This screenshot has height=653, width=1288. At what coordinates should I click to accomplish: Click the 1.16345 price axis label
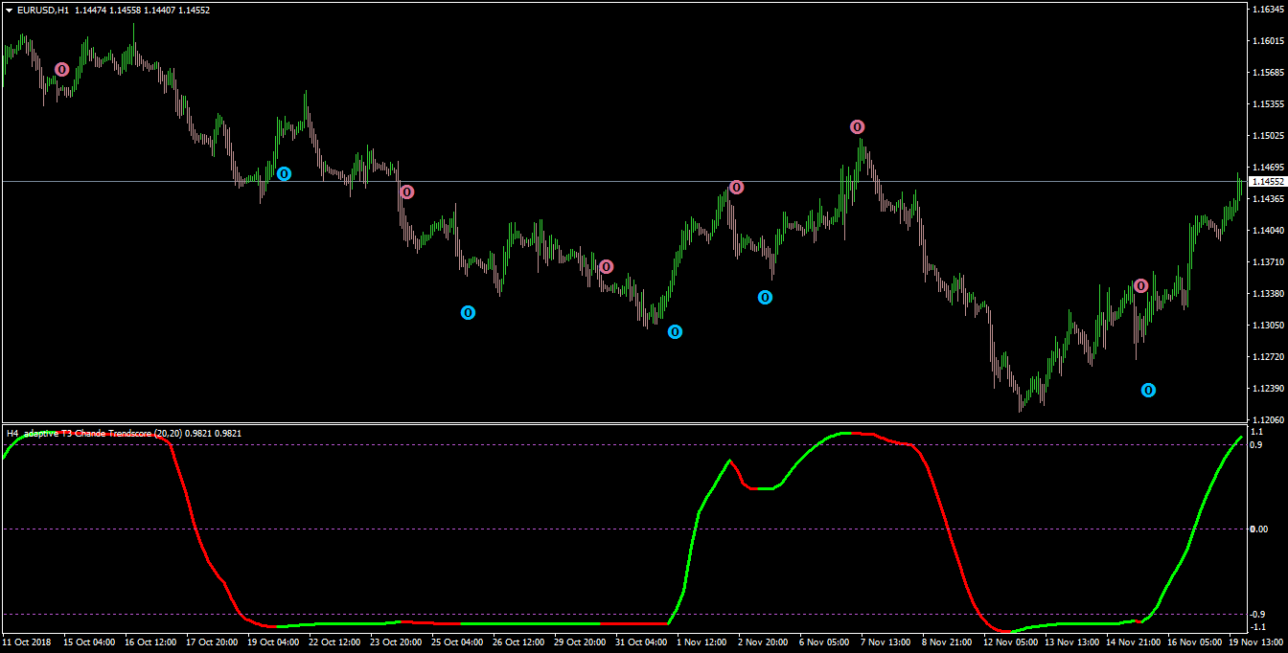tap(1267, 10)
